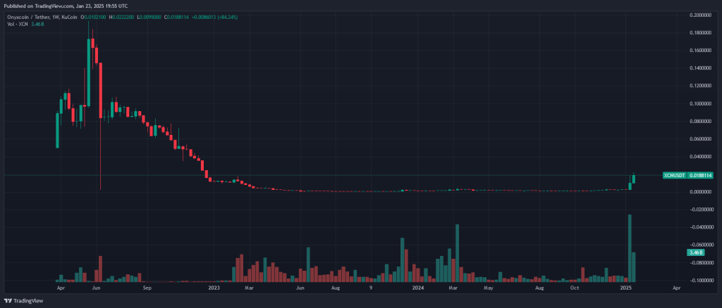Image resolution: width=722 pixels, height=308 pixels.
Task: Click the tallest volume bar near 2025
Action: 630,248
